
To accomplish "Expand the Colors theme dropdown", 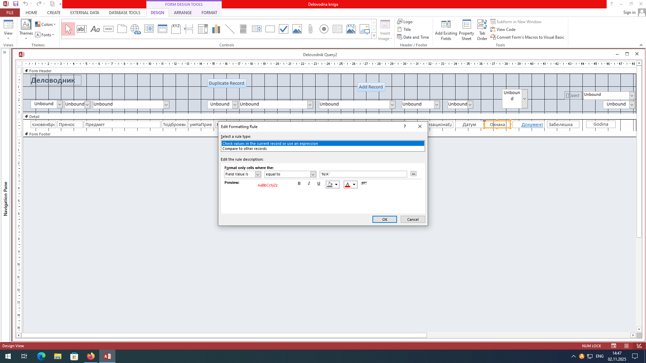I will tap(46, 24).
